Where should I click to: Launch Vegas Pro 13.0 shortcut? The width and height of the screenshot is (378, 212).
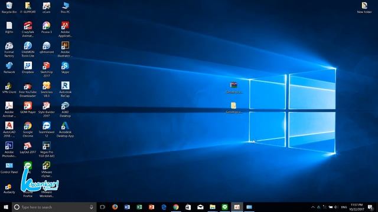click(x=46, y=150)
